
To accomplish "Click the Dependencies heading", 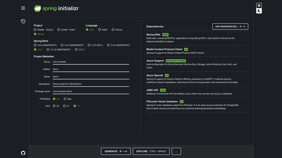I will [x=155, y=26].
